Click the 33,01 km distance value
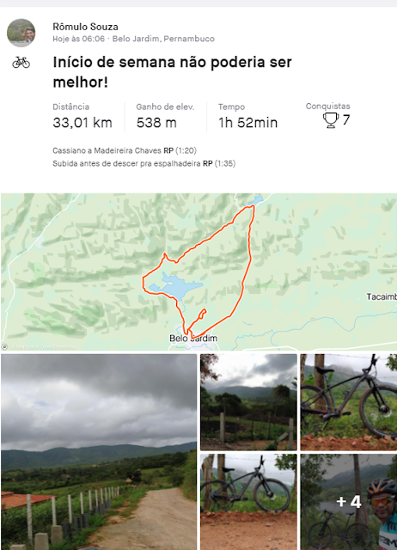This screenshot has height=550, width=397. (x=82, y=123)
